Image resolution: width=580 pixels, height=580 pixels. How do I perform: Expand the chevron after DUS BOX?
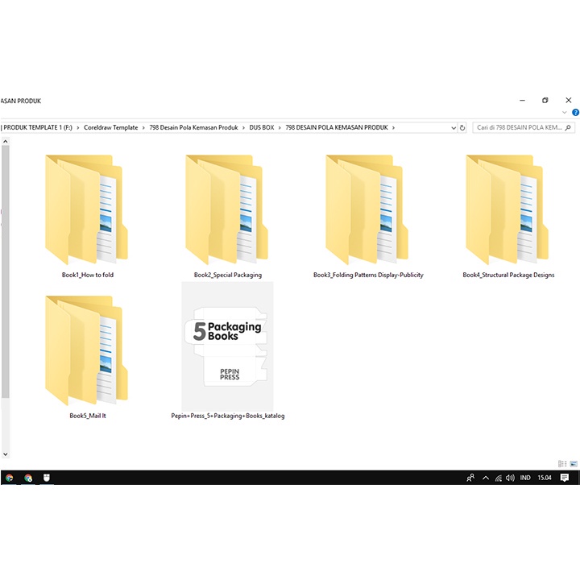point(280,128)
